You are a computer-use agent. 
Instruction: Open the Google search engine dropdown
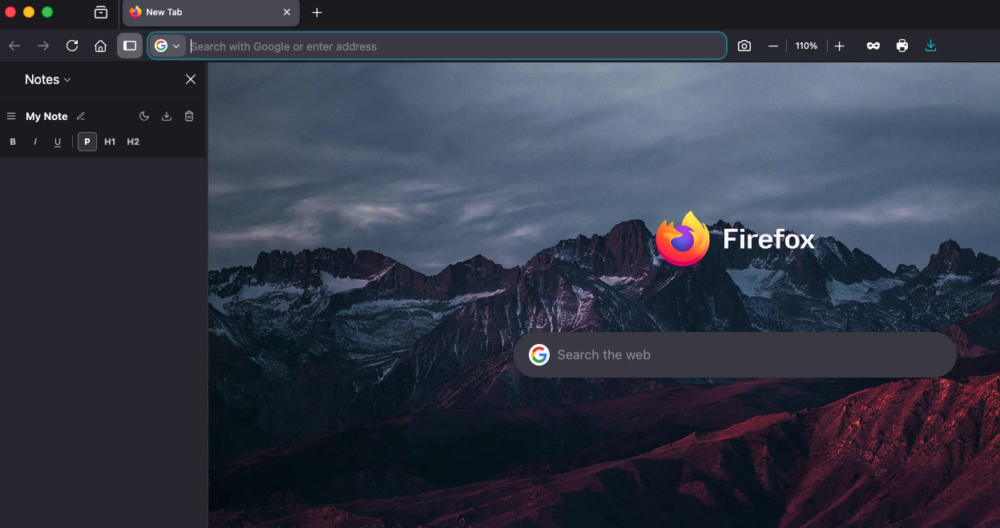click(167, 46)
